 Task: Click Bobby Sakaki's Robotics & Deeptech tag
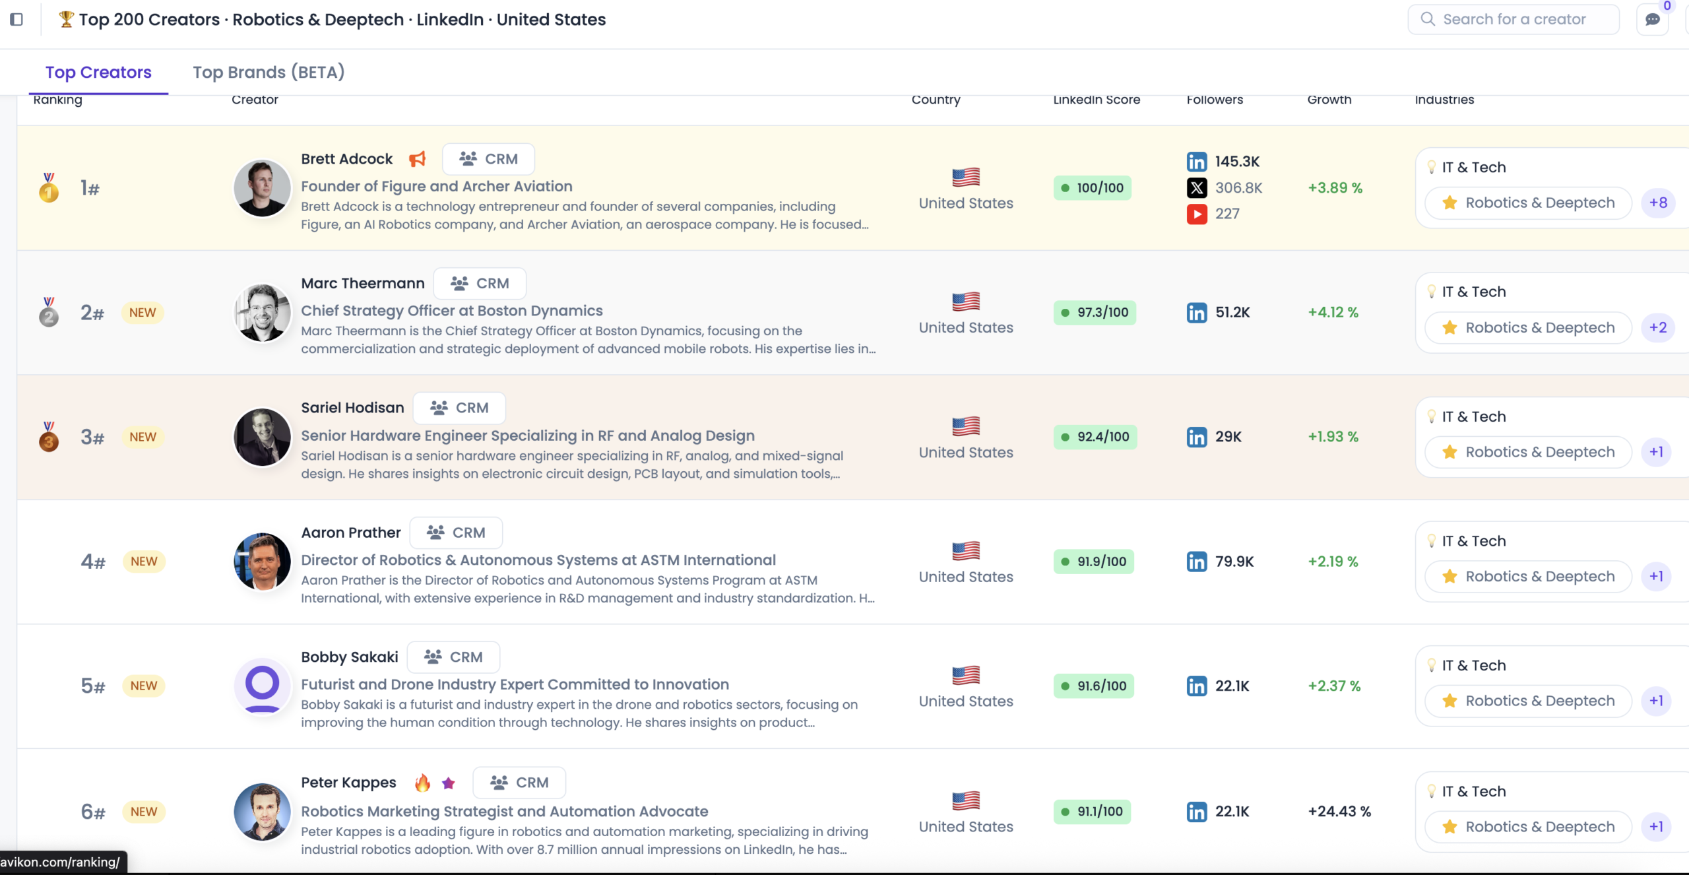(x=1528, y=701)
